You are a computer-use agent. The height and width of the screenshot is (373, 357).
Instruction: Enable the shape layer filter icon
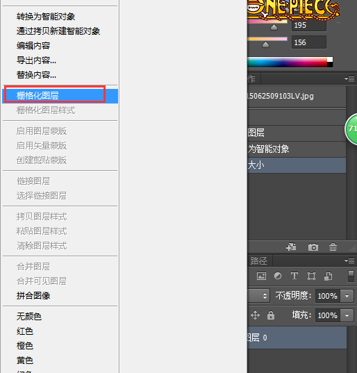(x=311, y=276)
